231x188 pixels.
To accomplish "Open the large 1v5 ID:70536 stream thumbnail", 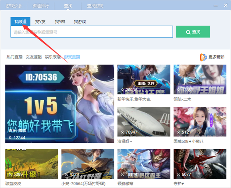I will (x=60, y=104).
